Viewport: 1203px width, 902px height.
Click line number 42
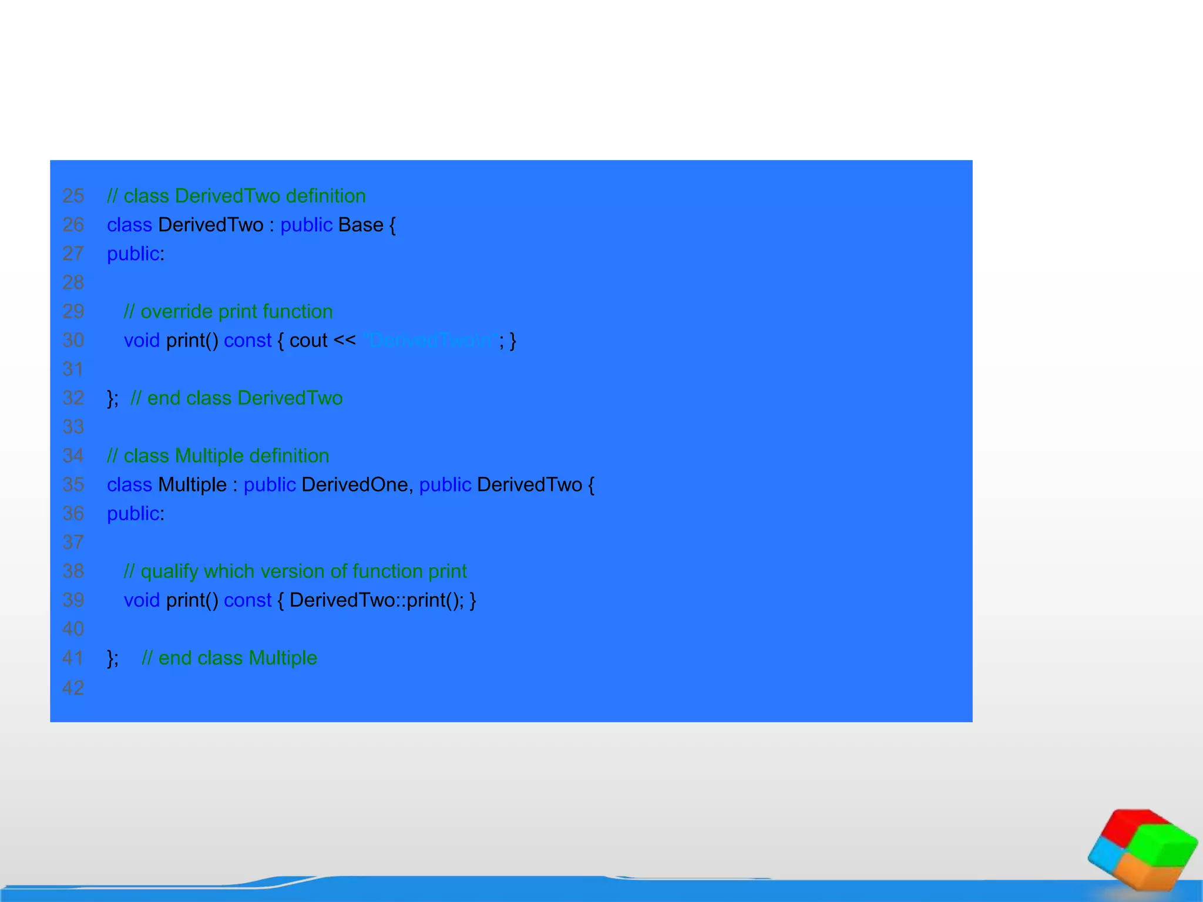click(73, 688)
